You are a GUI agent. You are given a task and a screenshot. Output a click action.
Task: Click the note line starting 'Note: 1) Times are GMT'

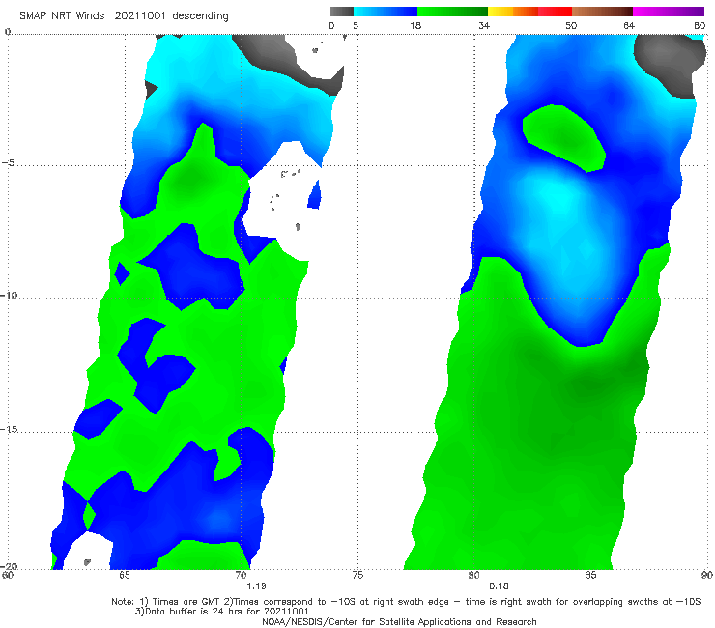(x=406, y=602)
